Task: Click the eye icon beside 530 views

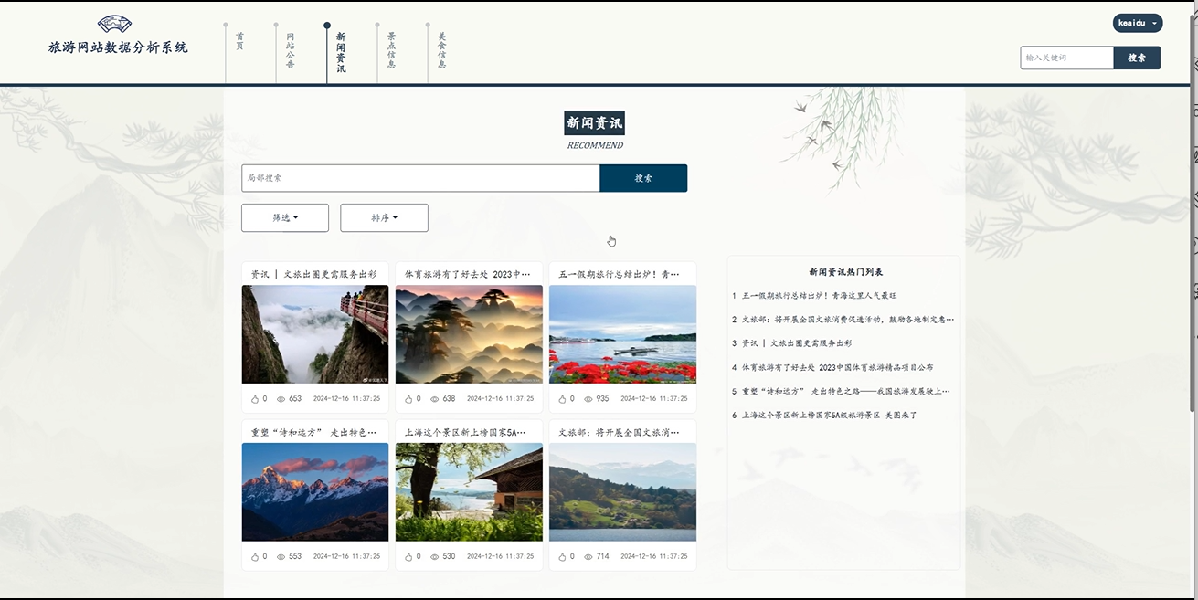Action: [434, 557]
